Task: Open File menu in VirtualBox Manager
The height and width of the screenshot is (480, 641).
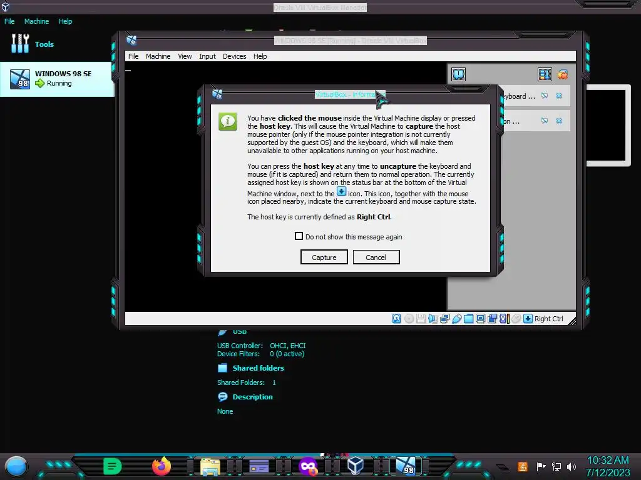Action: [x=9, y=21]
